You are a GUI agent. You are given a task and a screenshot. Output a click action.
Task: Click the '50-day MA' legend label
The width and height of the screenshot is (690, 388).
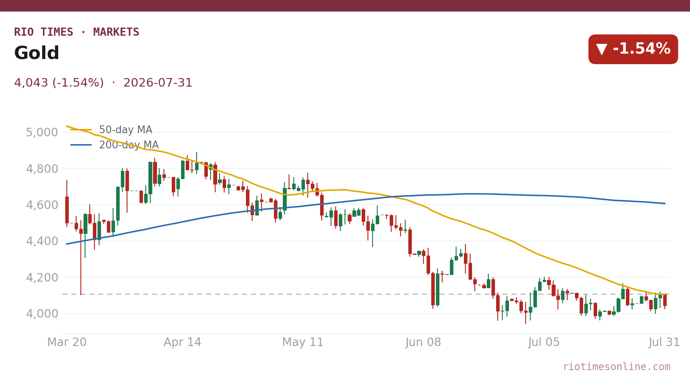[x=125, y=130]
